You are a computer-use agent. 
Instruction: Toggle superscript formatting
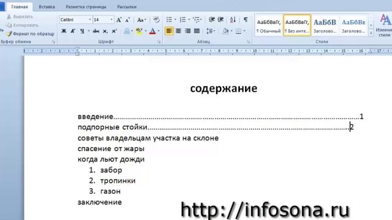pos(115,31)
